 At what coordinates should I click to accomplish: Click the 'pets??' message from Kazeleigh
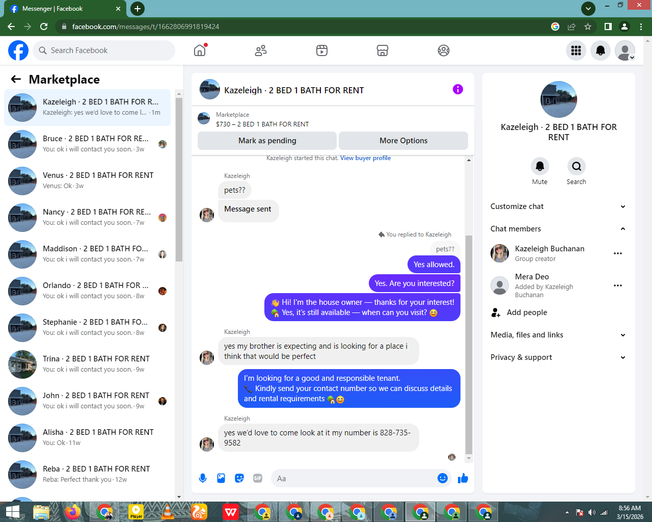click(x=235, y=190)
